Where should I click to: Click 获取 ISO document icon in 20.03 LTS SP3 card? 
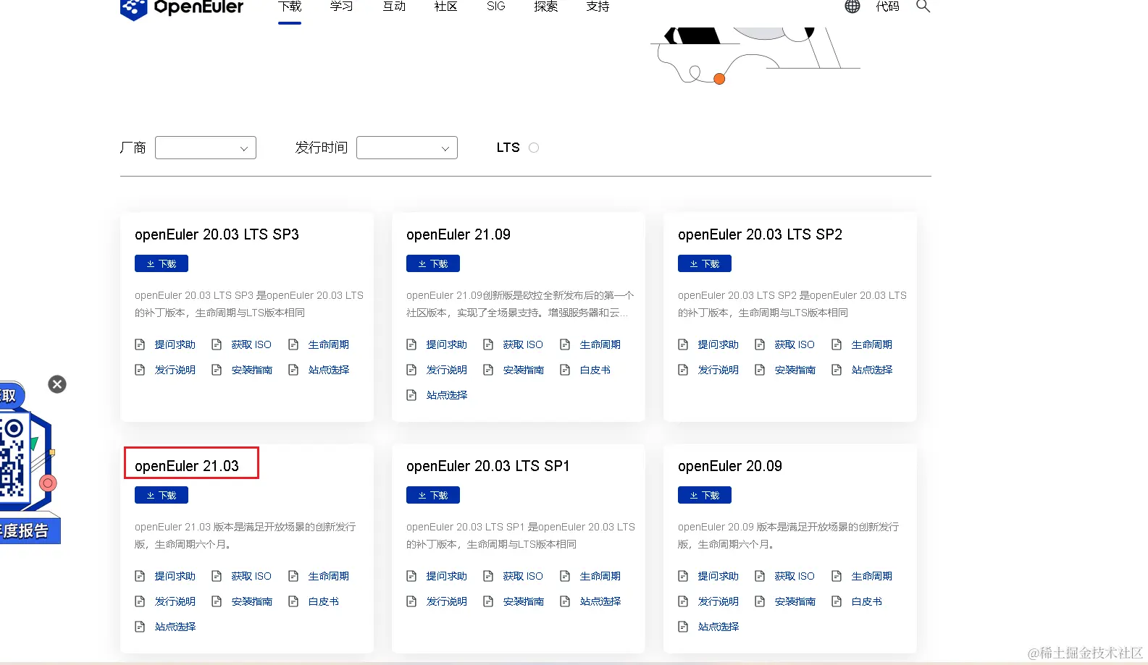click(x=217, y=344)
